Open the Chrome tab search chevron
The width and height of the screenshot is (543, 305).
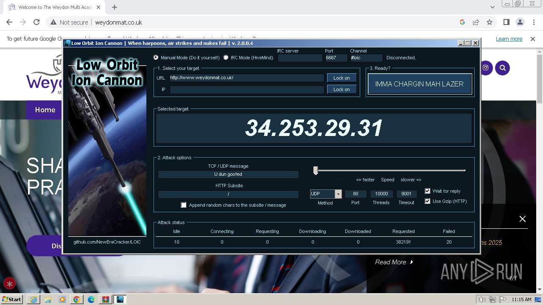(x=492, y=7)
